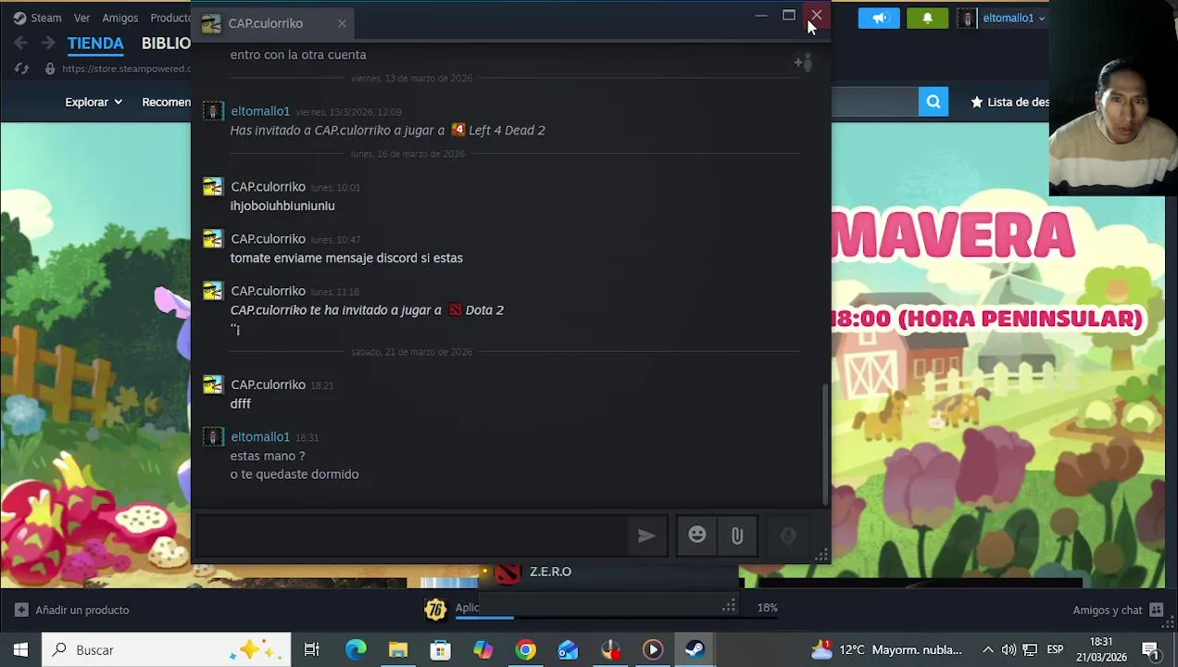Open the weather widget showing 12°C

click(886, 650)
